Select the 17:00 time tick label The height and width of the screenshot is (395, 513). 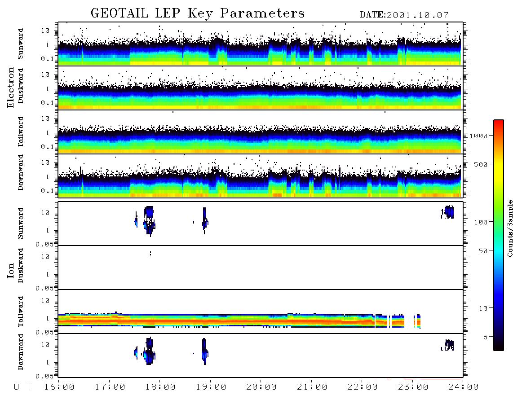point(110,387)
